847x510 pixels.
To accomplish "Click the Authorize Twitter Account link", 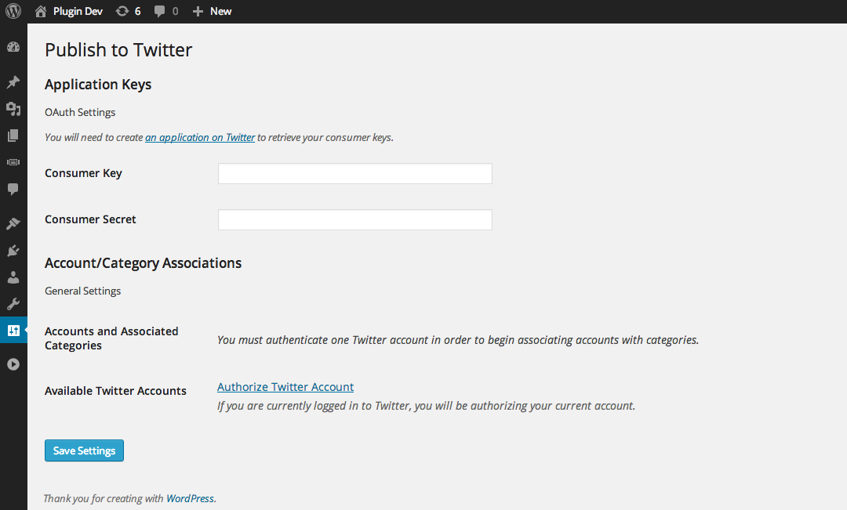I will (x=285, y=387).
